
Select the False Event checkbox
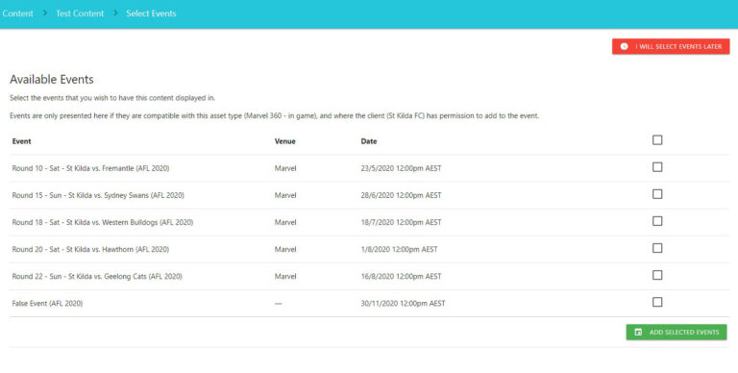(x=657, y=302)
